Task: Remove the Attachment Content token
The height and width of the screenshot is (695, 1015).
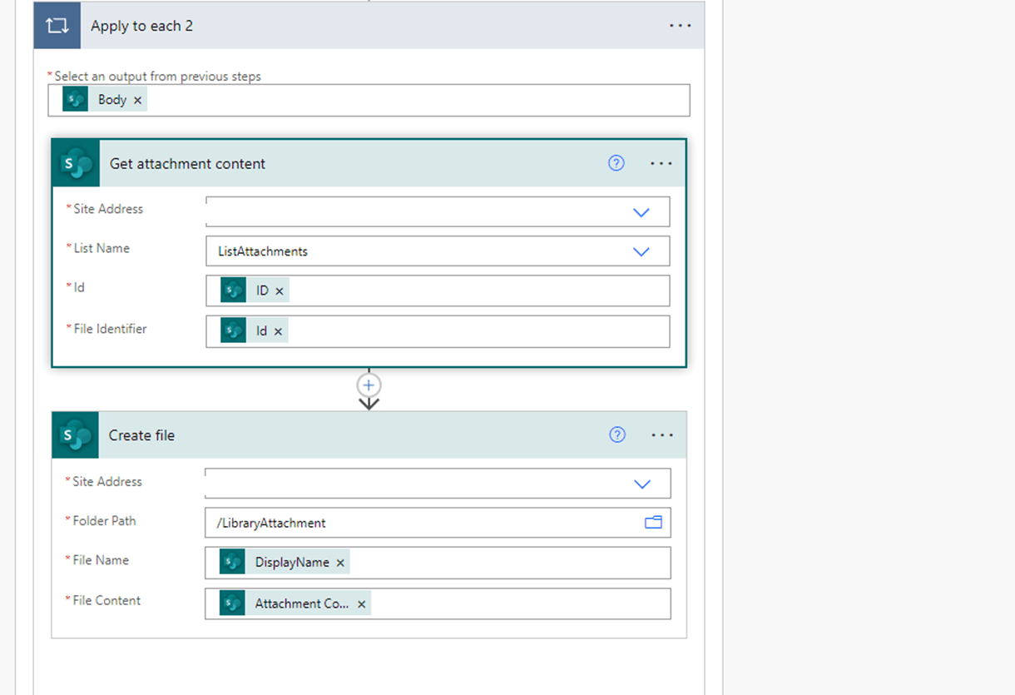Action: click(362, 604)
